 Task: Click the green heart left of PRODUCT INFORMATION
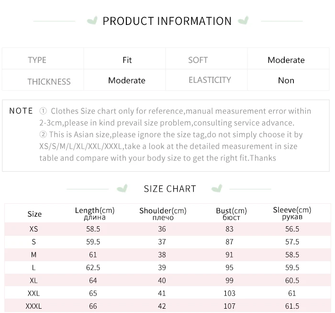point(92,21)
